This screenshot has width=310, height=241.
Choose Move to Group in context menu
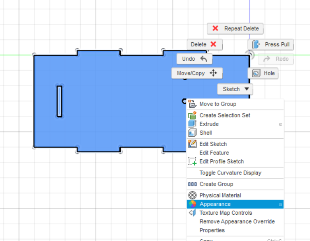click(235, 104)
